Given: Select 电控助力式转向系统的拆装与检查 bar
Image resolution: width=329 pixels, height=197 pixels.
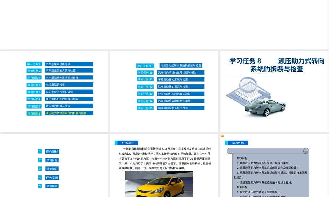Looking at the screenshot, I should coord(181,66).
